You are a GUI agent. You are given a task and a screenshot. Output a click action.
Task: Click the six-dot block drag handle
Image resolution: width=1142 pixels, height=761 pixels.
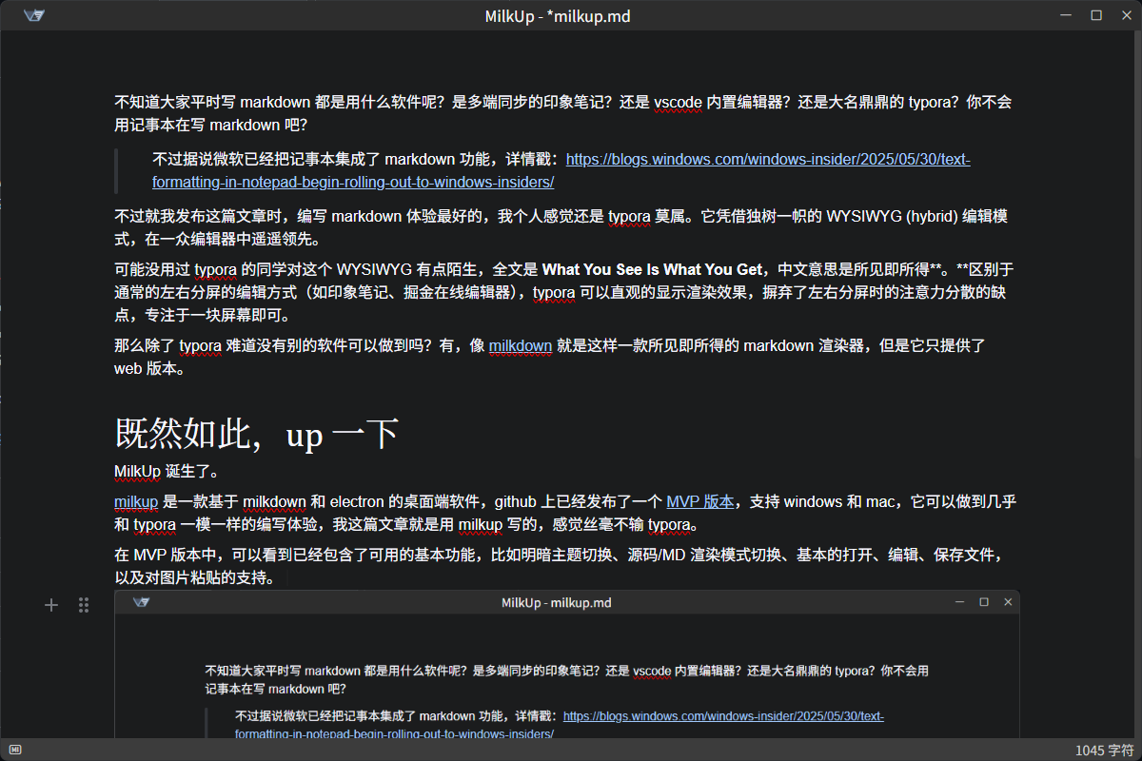[x=84, y=605]
